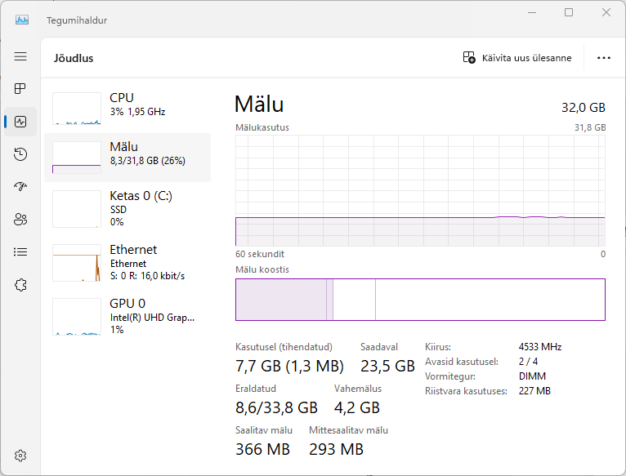
Task: Open the Services puzzle-piece icon
Action: click(x=20, y=285)
